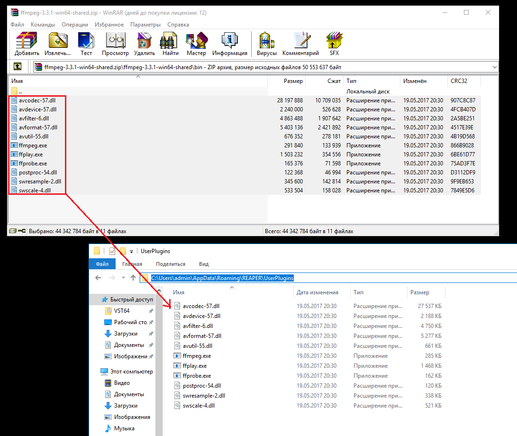This screenshot has width=517, height=436.
Task: Click the SFX toolbar icon
Action: point(335,44)
